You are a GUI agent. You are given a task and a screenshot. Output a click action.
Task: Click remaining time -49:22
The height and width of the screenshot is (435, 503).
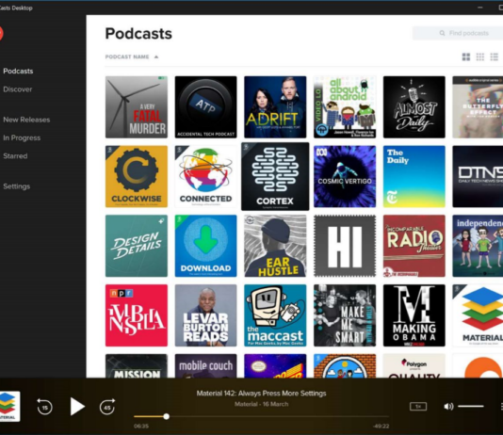(x=381, y=426)
